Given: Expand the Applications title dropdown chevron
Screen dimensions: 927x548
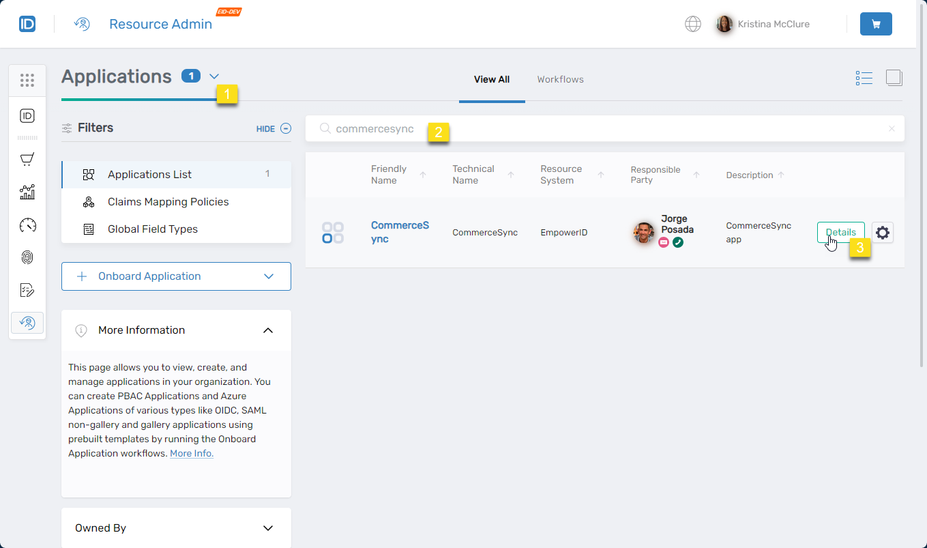Looking at the screenshot, I should (x=214, y=76).
